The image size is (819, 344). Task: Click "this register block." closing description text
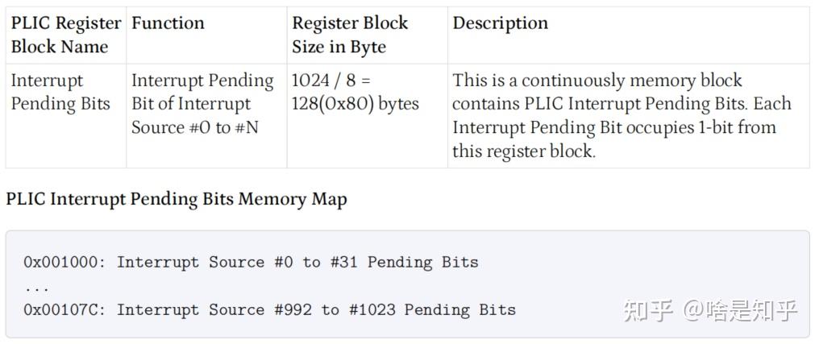click(524, 151)
